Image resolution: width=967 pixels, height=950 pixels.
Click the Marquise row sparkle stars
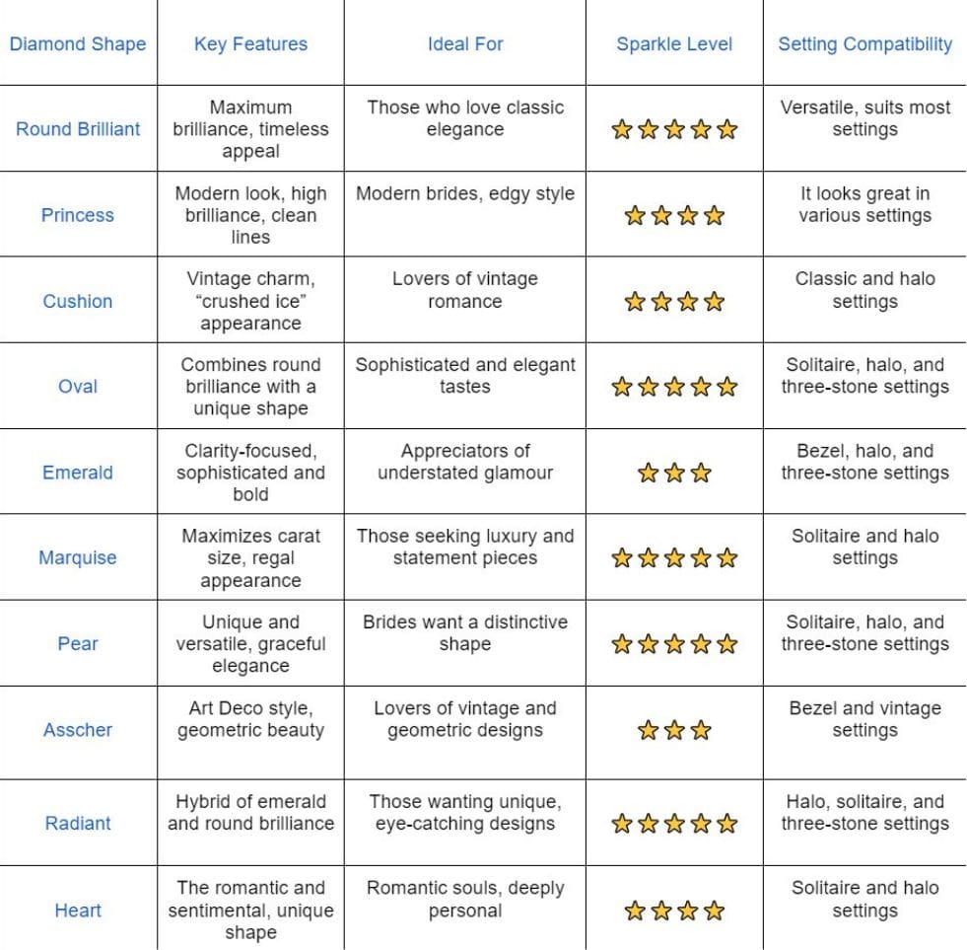tap(674, 558)
